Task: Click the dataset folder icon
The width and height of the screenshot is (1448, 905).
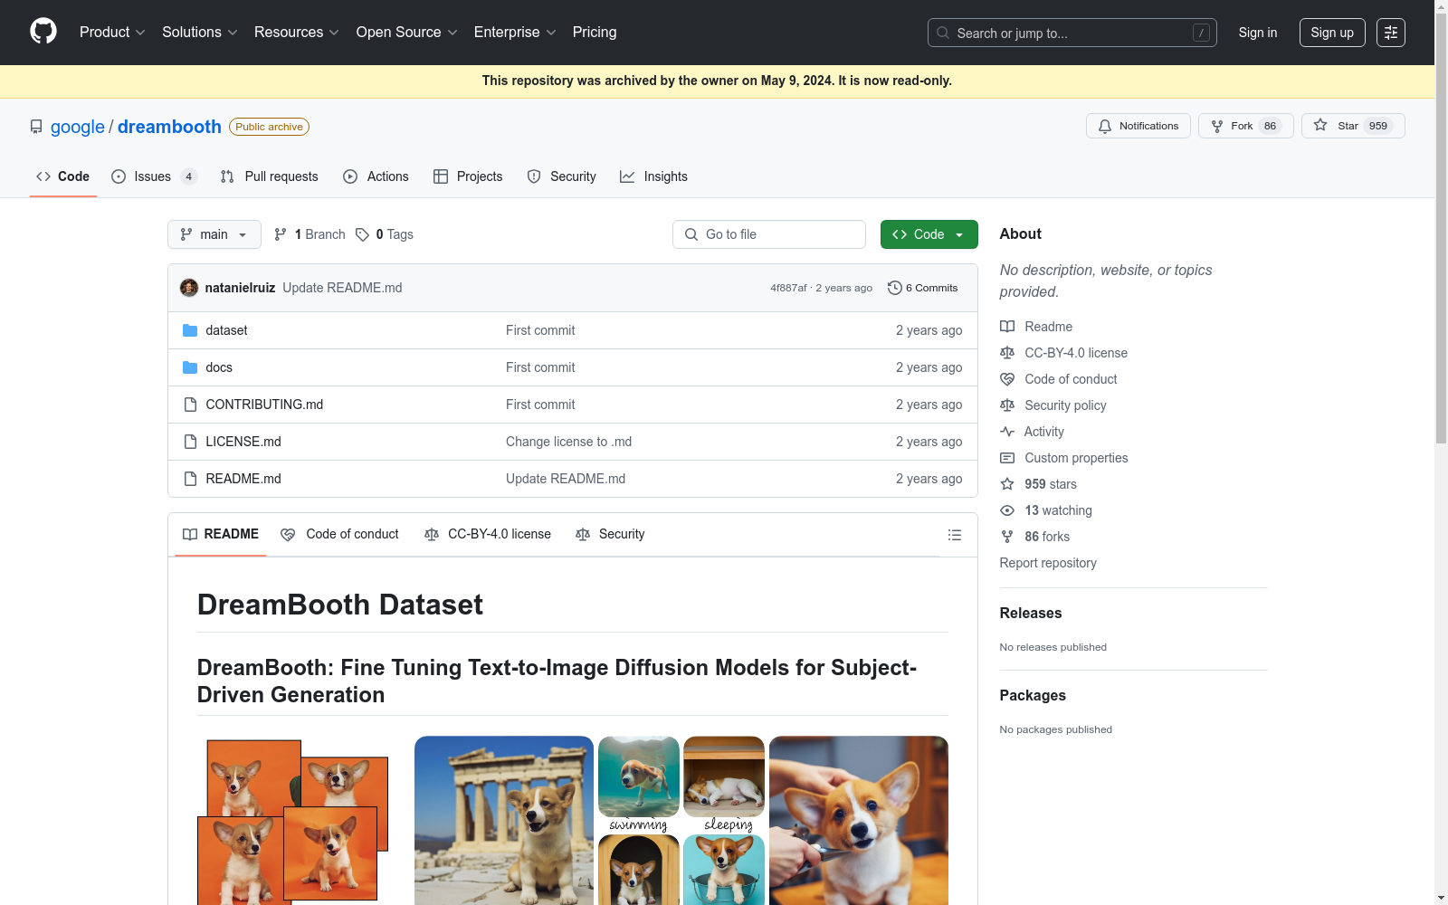Action: (x=190, y=330)
